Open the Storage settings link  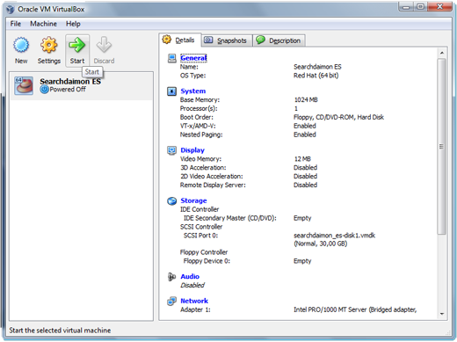(193, 200)
